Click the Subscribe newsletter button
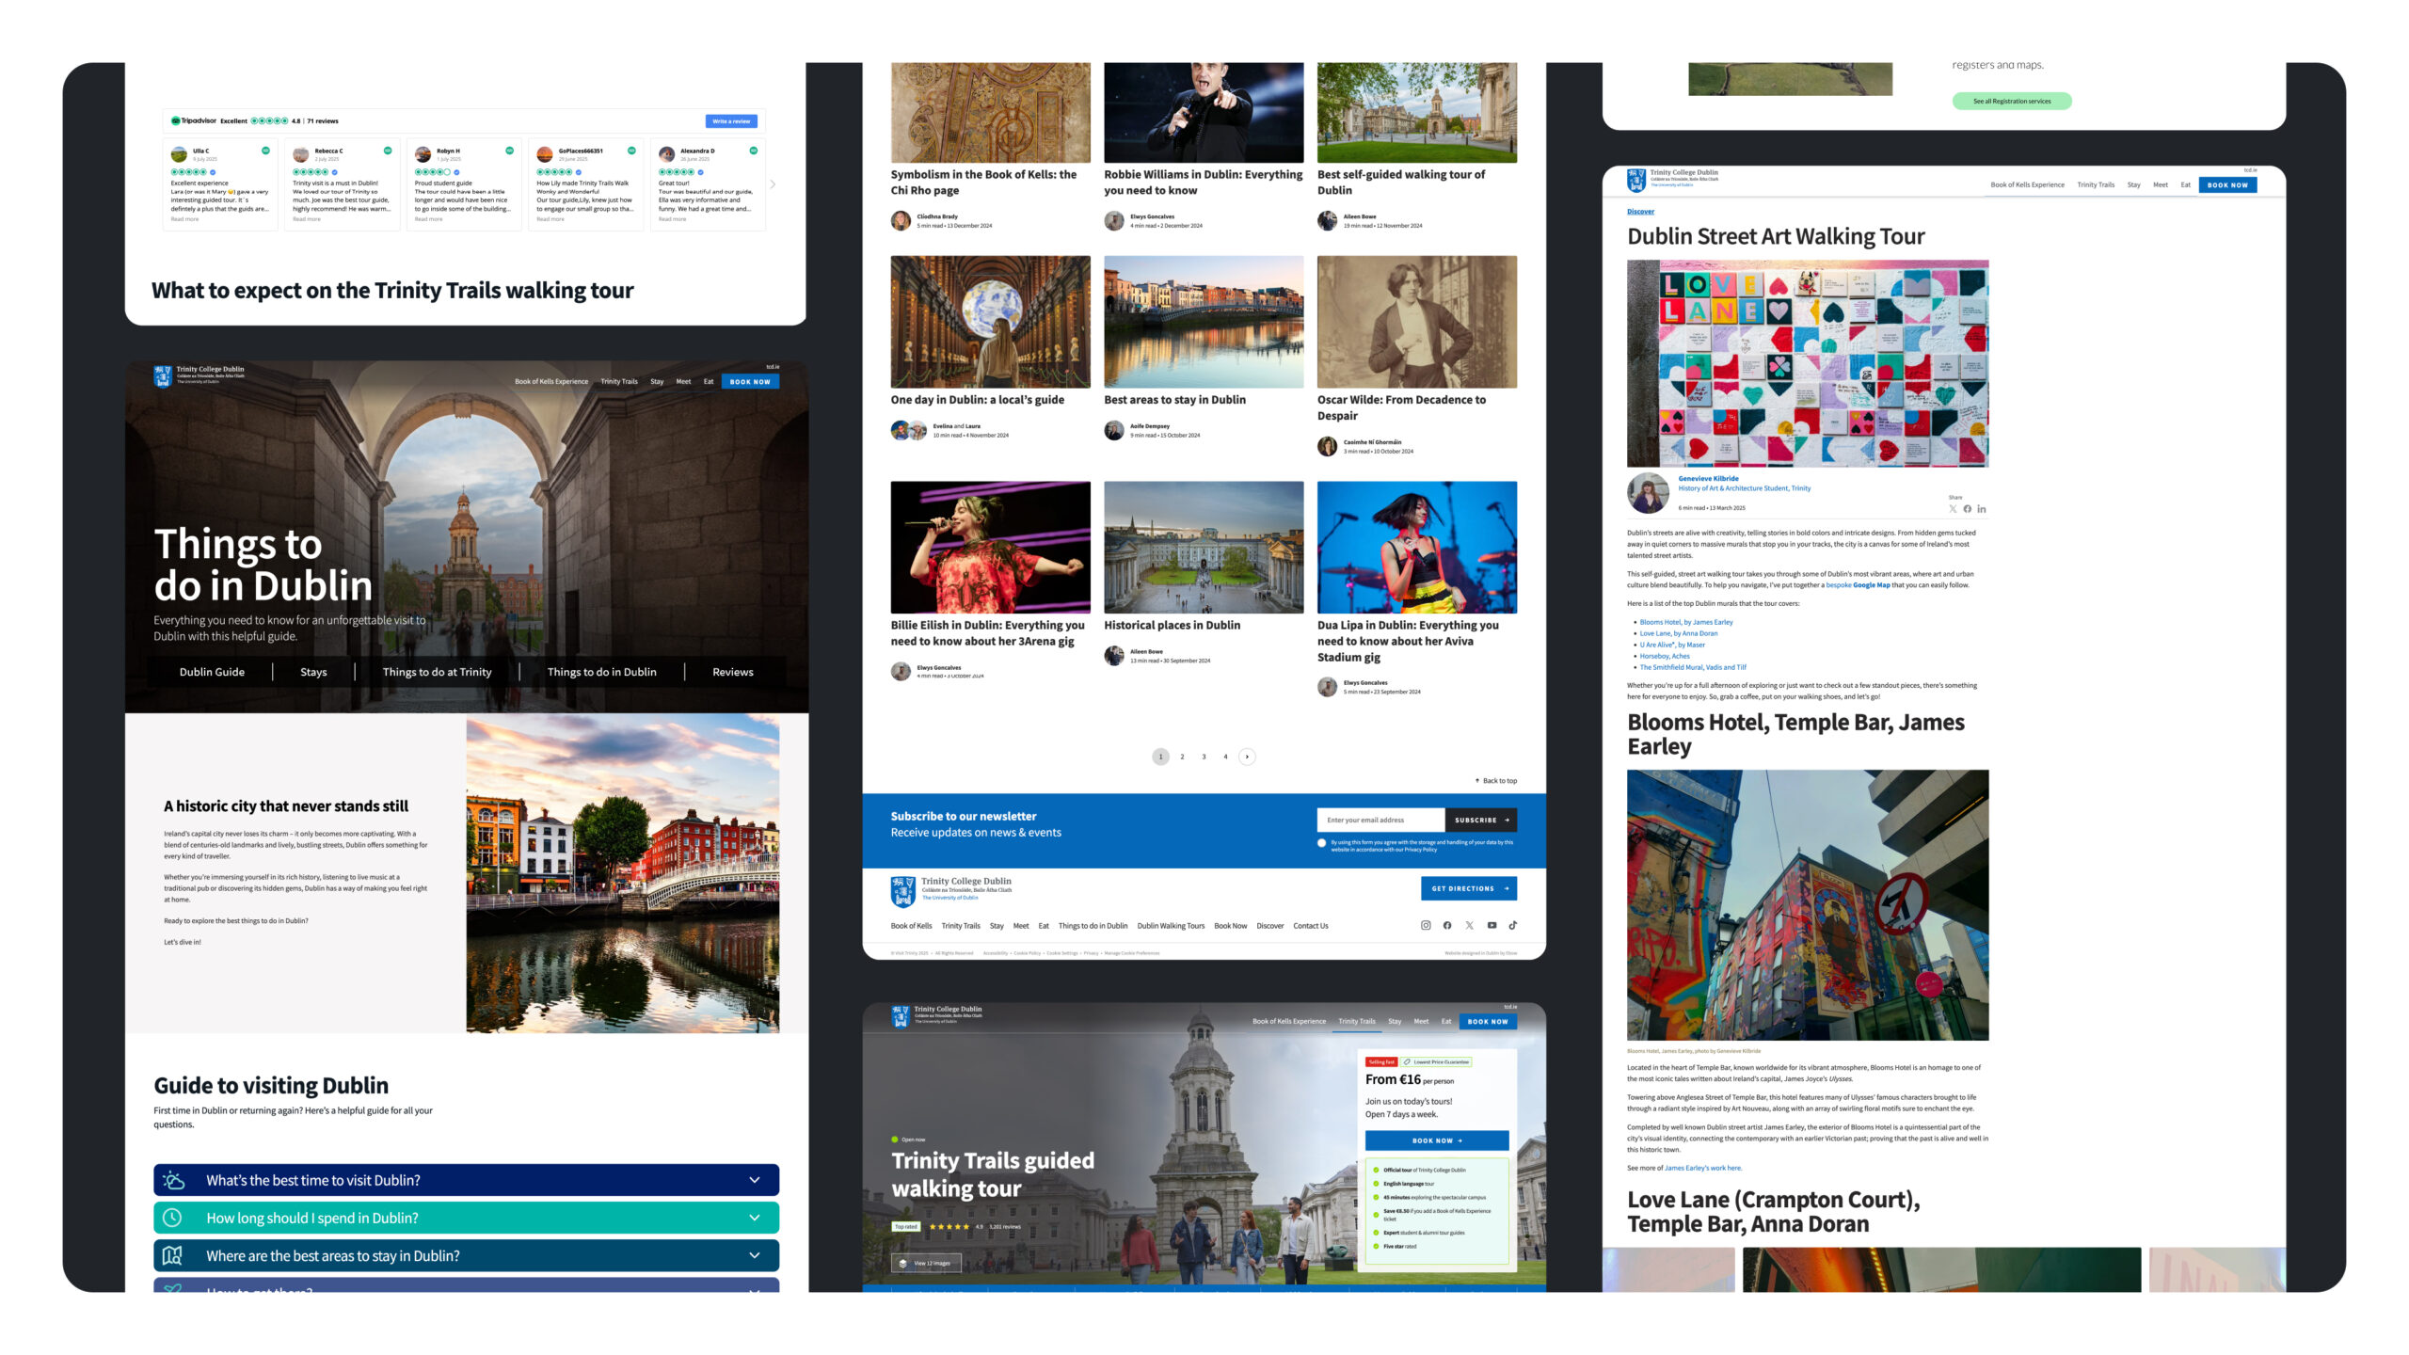2409x1355 pixels. pyautogui.click(x=1480, y=820)
